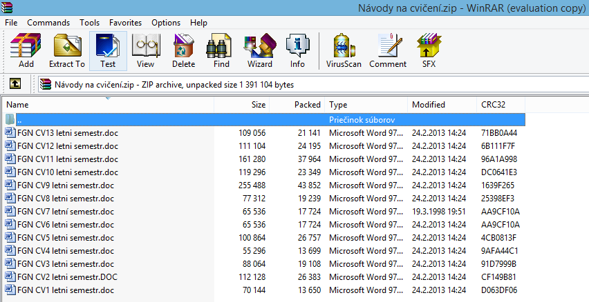Click the 161 280 size value

pos(252,159)
